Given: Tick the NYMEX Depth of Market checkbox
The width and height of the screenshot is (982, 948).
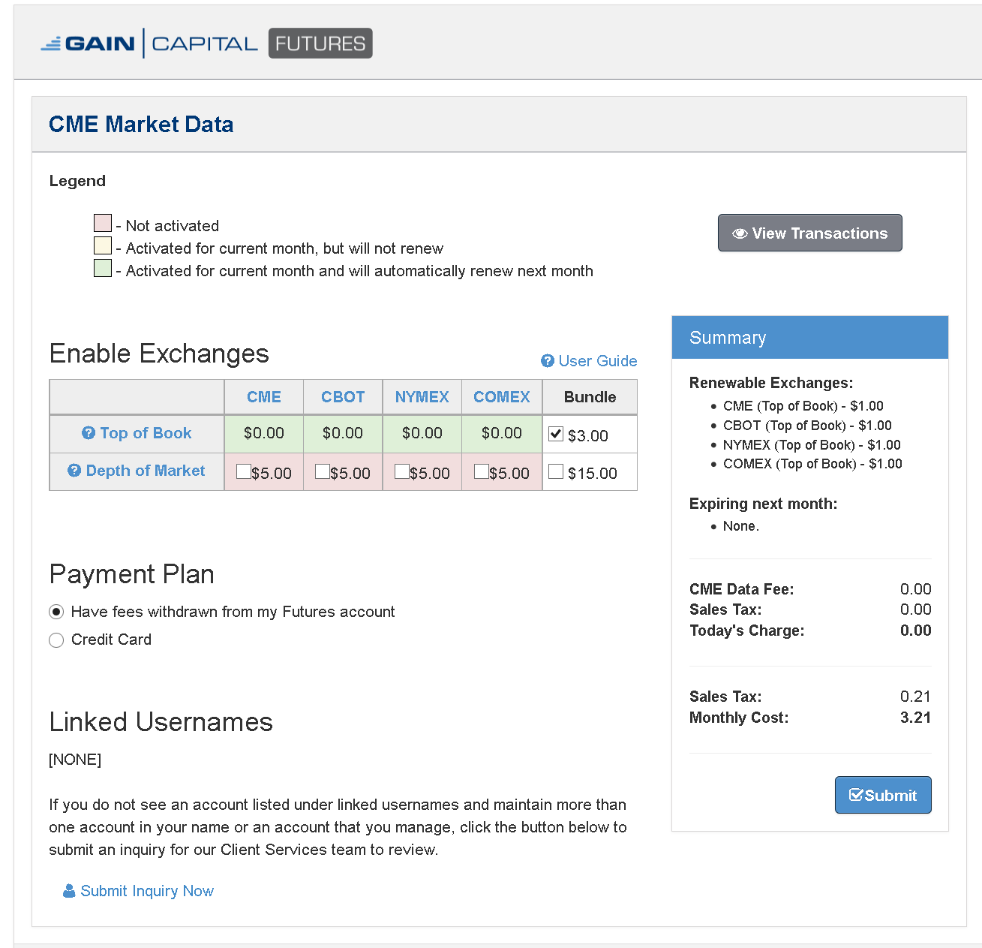Looking at the screenshot, I should (x=402, y=471).
